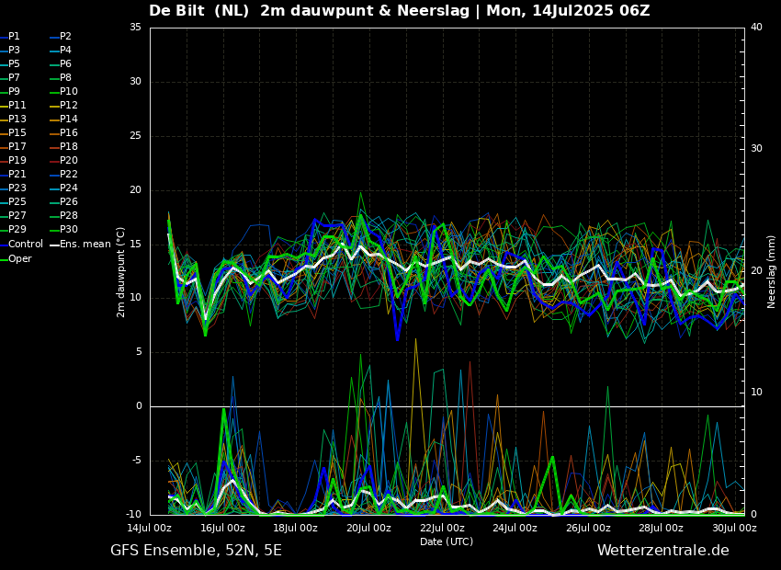Select the P9 legend entry
This screenshot has width=781, height=570.
click(x=10, y=92)
